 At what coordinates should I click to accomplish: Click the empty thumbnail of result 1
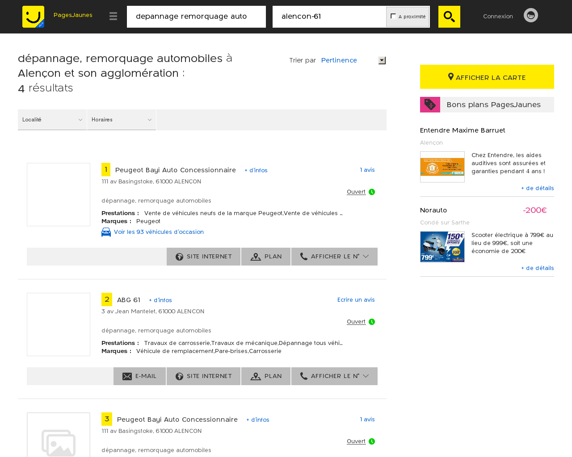pos(59,195)
